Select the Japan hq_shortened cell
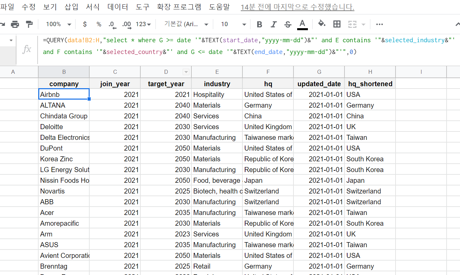The image size is (460, 275). [370, 180]
